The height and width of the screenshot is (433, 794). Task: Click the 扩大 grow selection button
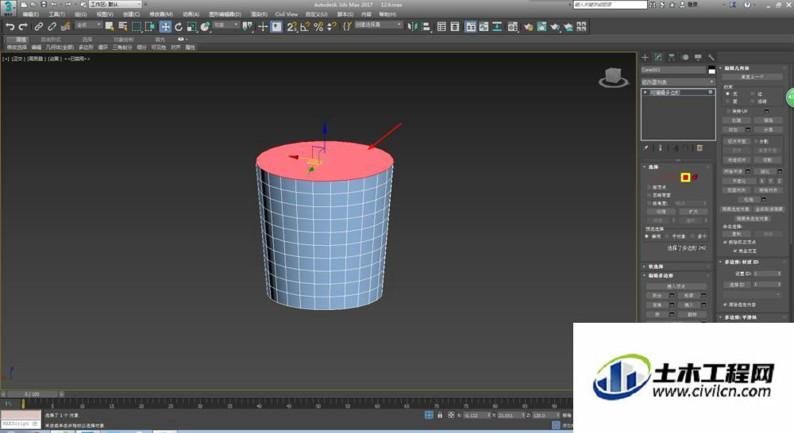pyautogui.click(x=693, y=212)
